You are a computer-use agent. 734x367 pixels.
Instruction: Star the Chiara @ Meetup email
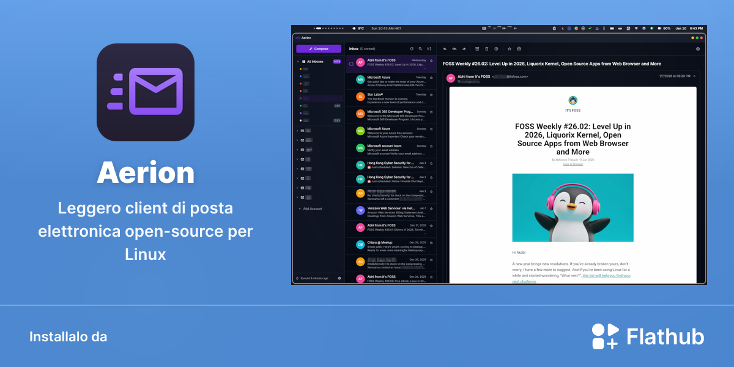431,242
